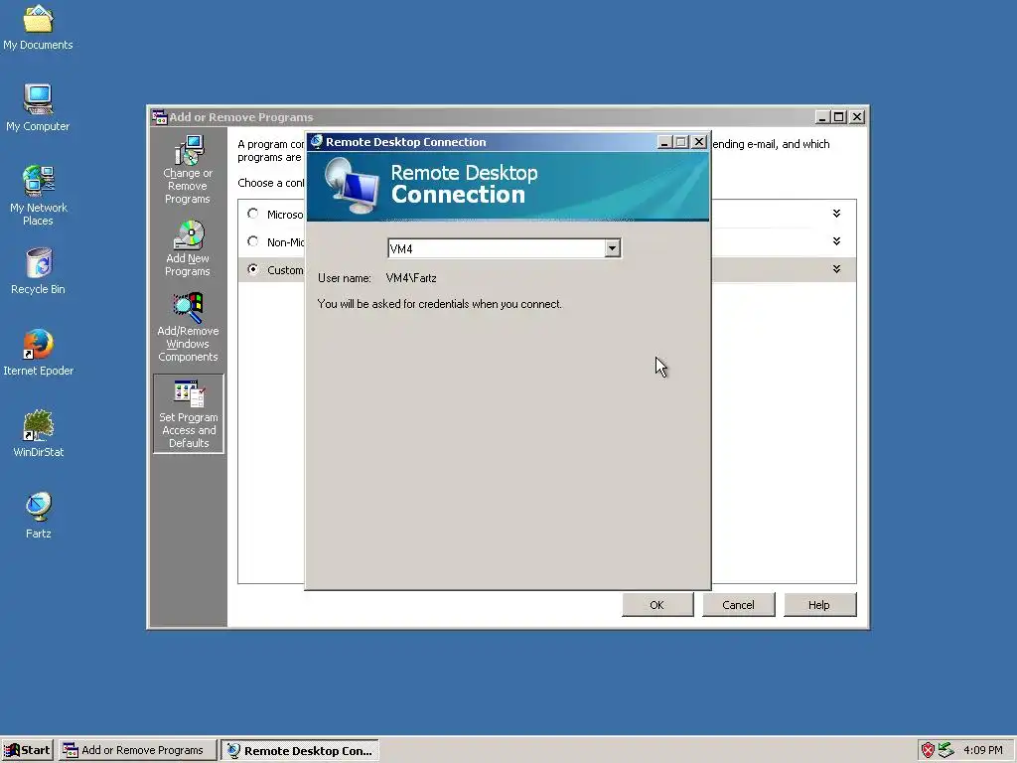Screen dimensions: 1017x763
Task: Expand the Microsoft configuration chevron
Action: click(x=836, y=214)
